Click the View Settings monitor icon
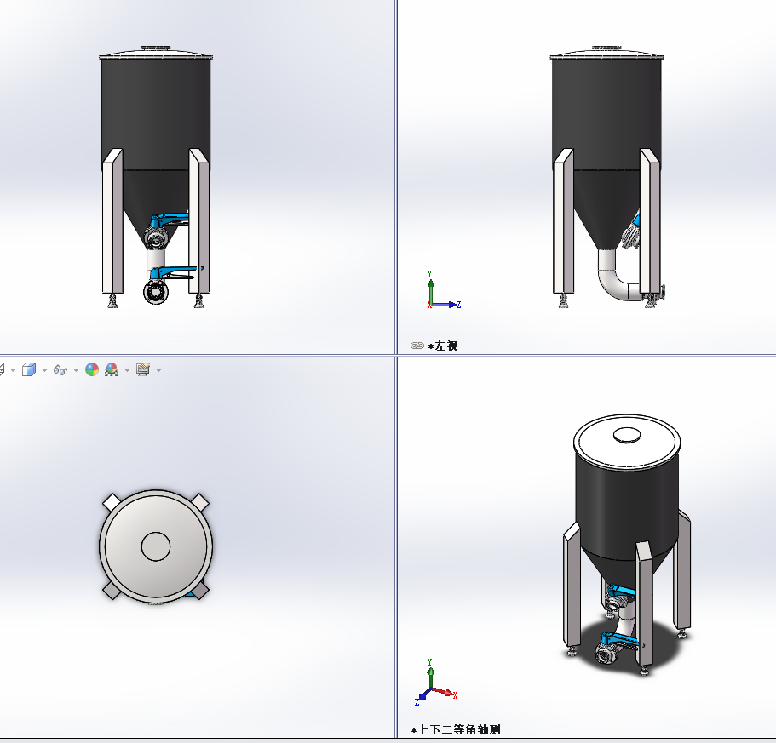 (143, 369)
